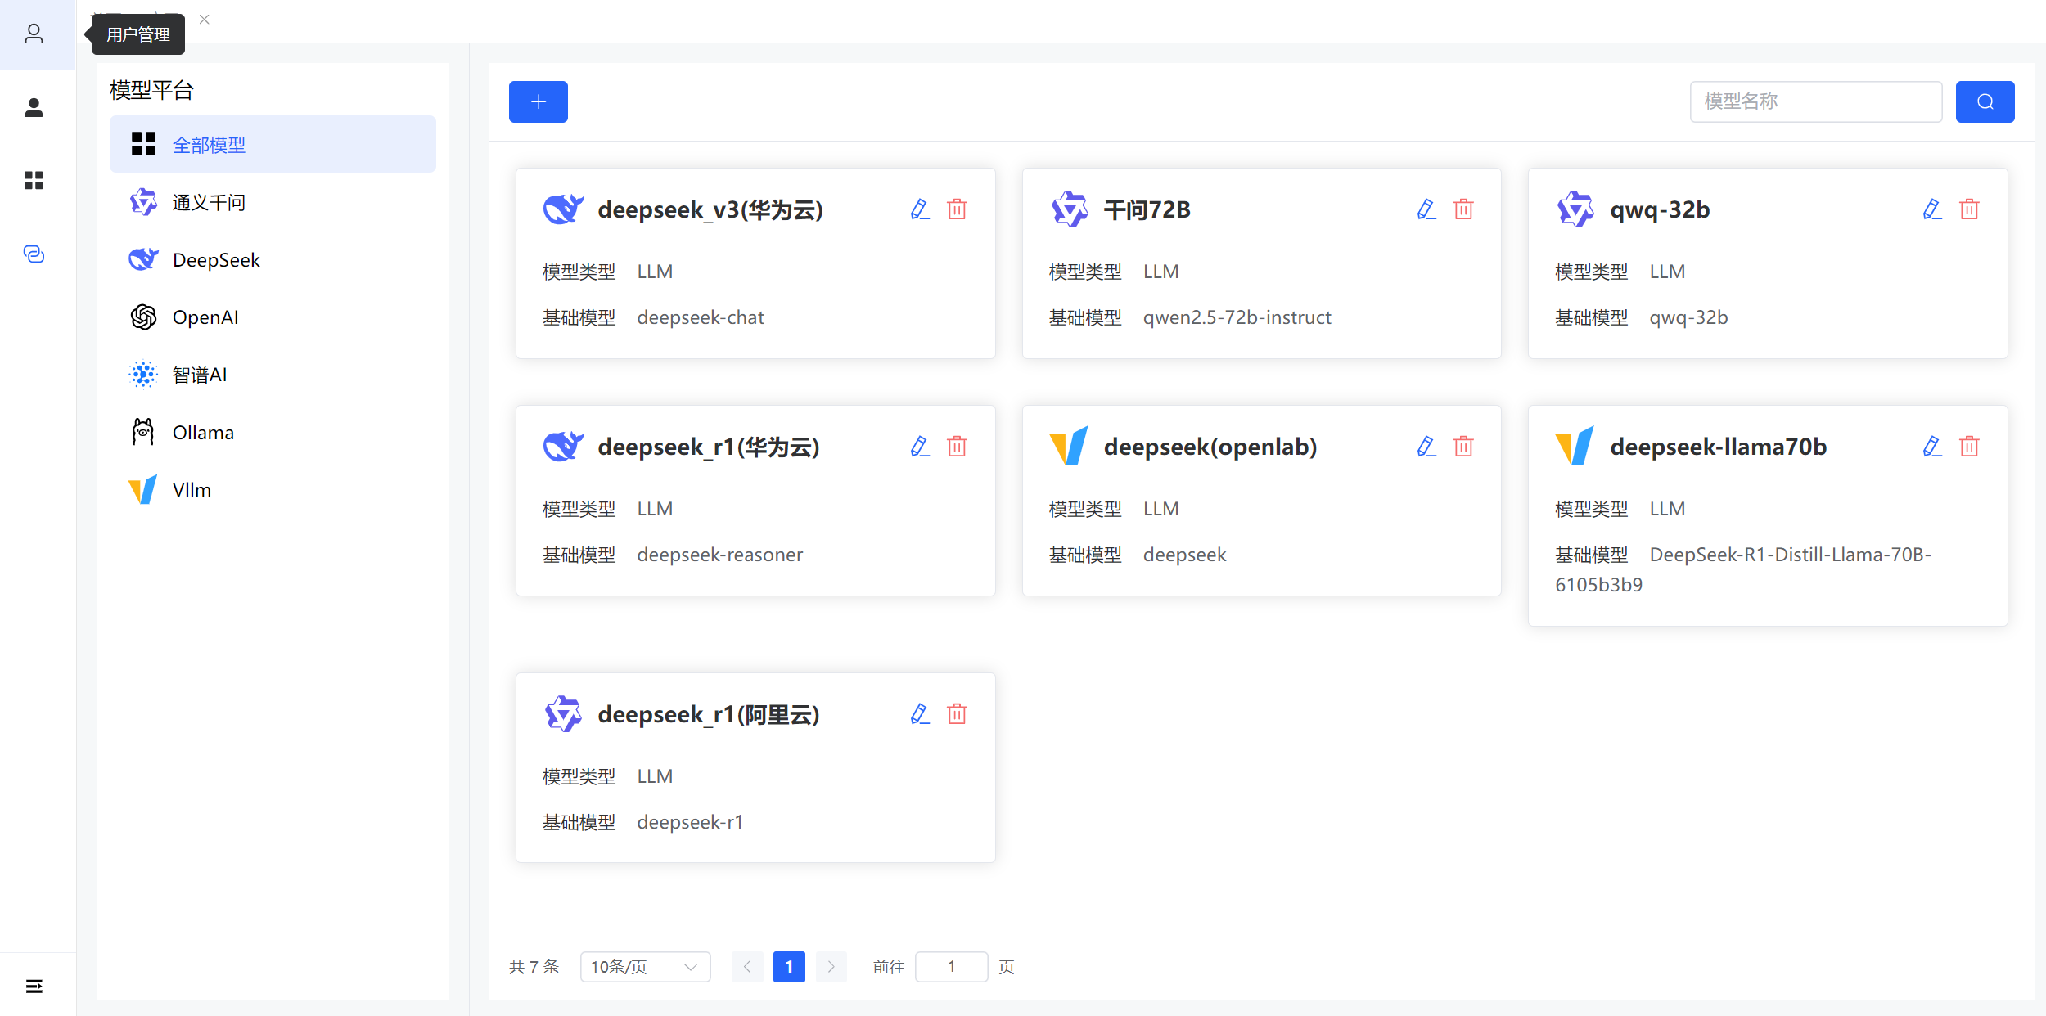Delete the deepseek_r1(华为云) model

957,447
